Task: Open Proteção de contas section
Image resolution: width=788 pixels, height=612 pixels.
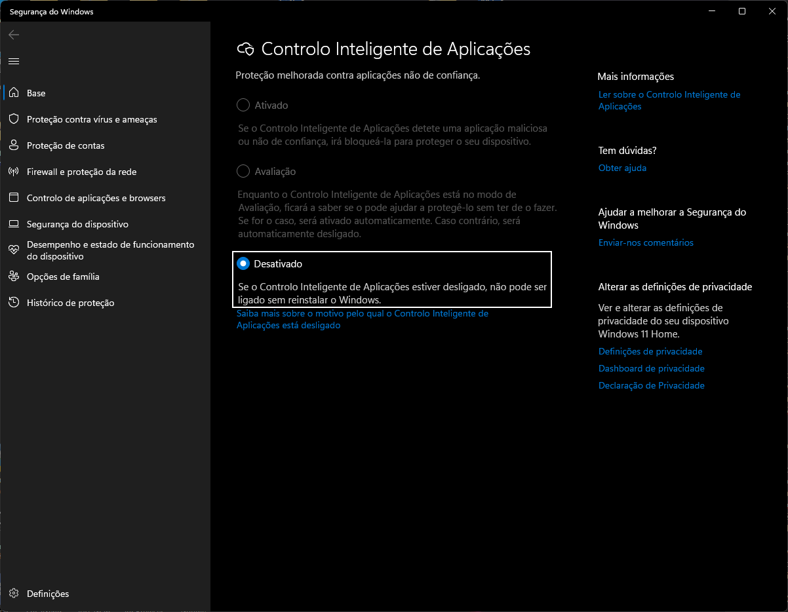Action: coord(105,145)
